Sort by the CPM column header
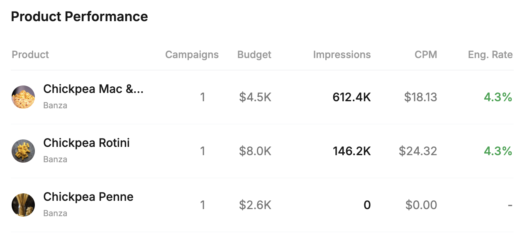Screen dimensions: 527x234 coord(426,55)
